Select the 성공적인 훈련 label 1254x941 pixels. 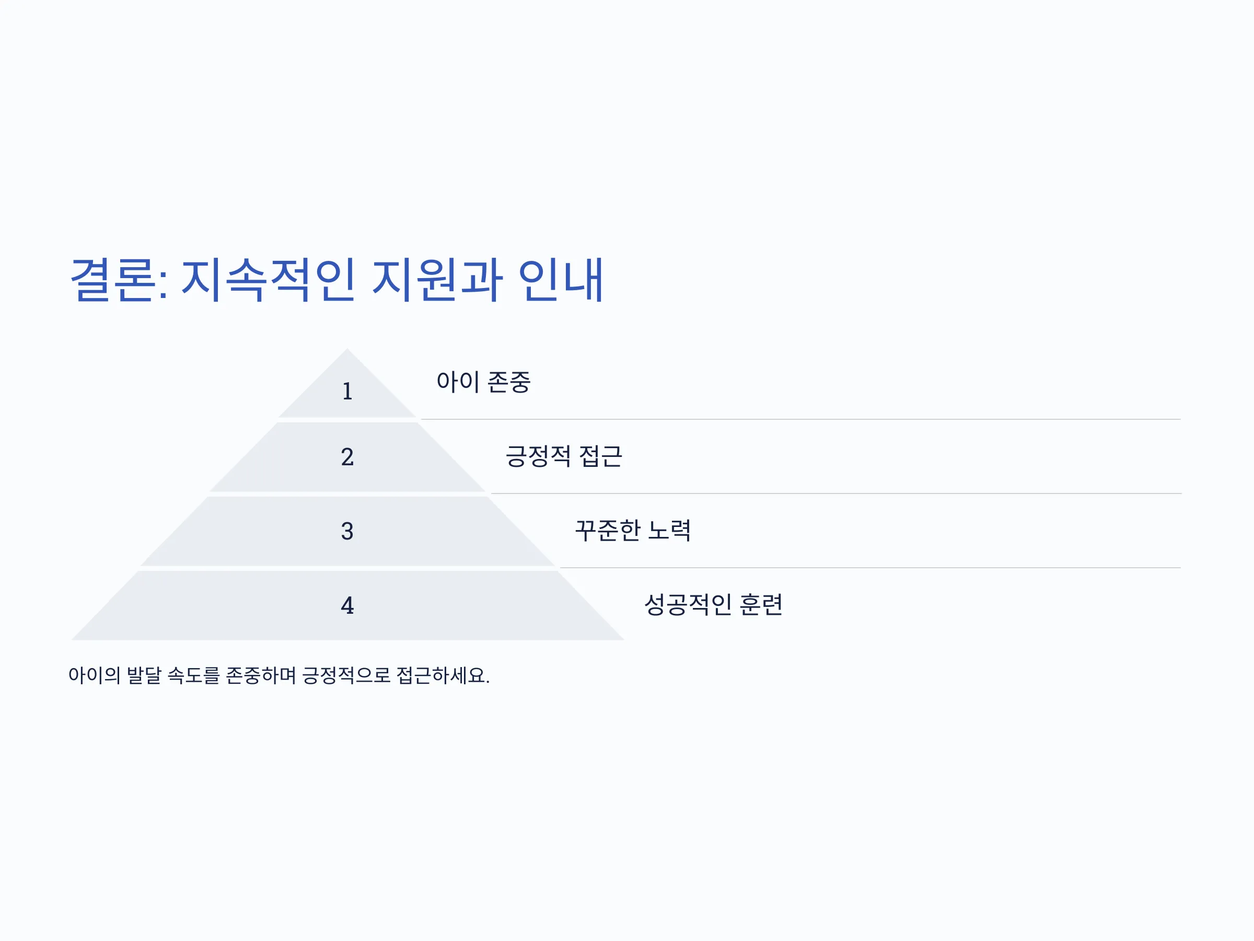click(714, 605)
